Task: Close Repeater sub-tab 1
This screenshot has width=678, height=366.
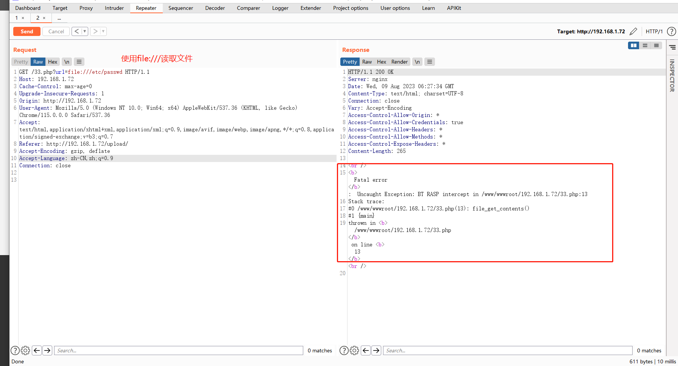Action: pos(23,18)
